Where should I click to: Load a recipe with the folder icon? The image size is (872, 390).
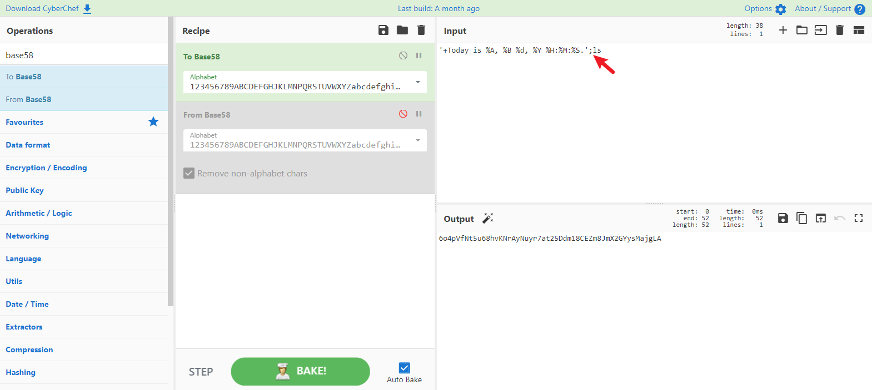tap(402, 30)
